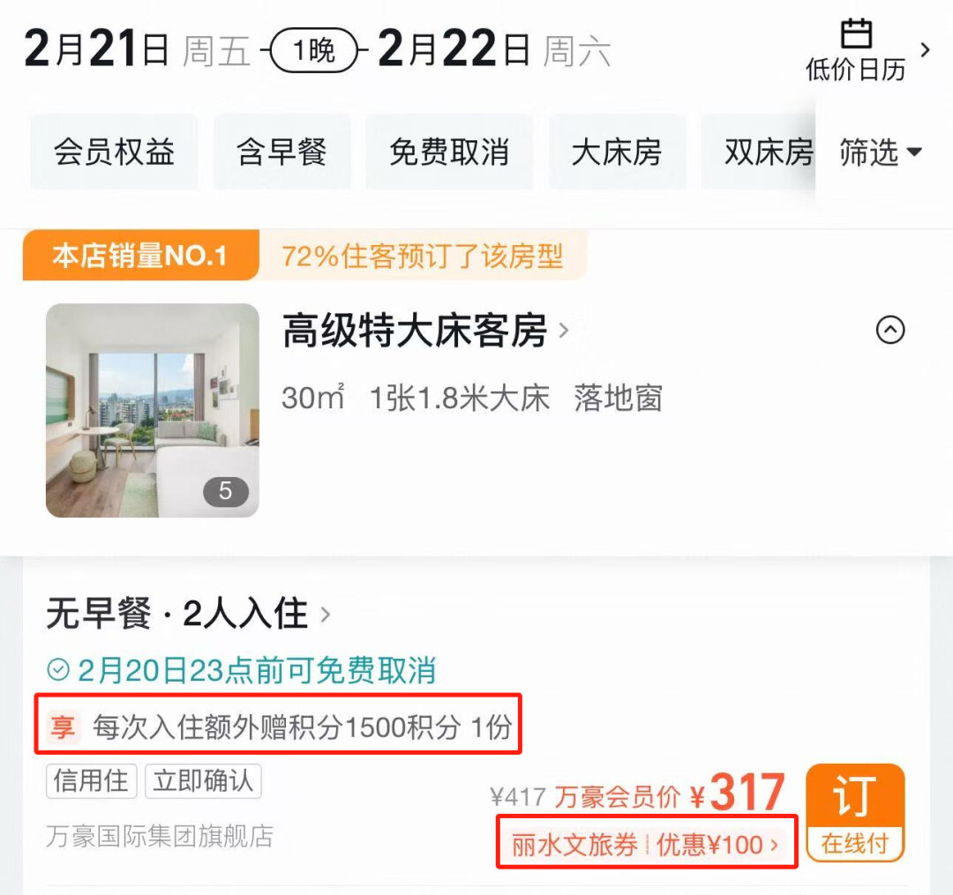
Task: Click the 享 benefit badge icon
Action: click(x=62, y=727)
